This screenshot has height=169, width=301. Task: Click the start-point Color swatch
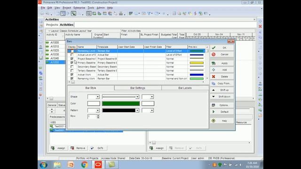94,104
